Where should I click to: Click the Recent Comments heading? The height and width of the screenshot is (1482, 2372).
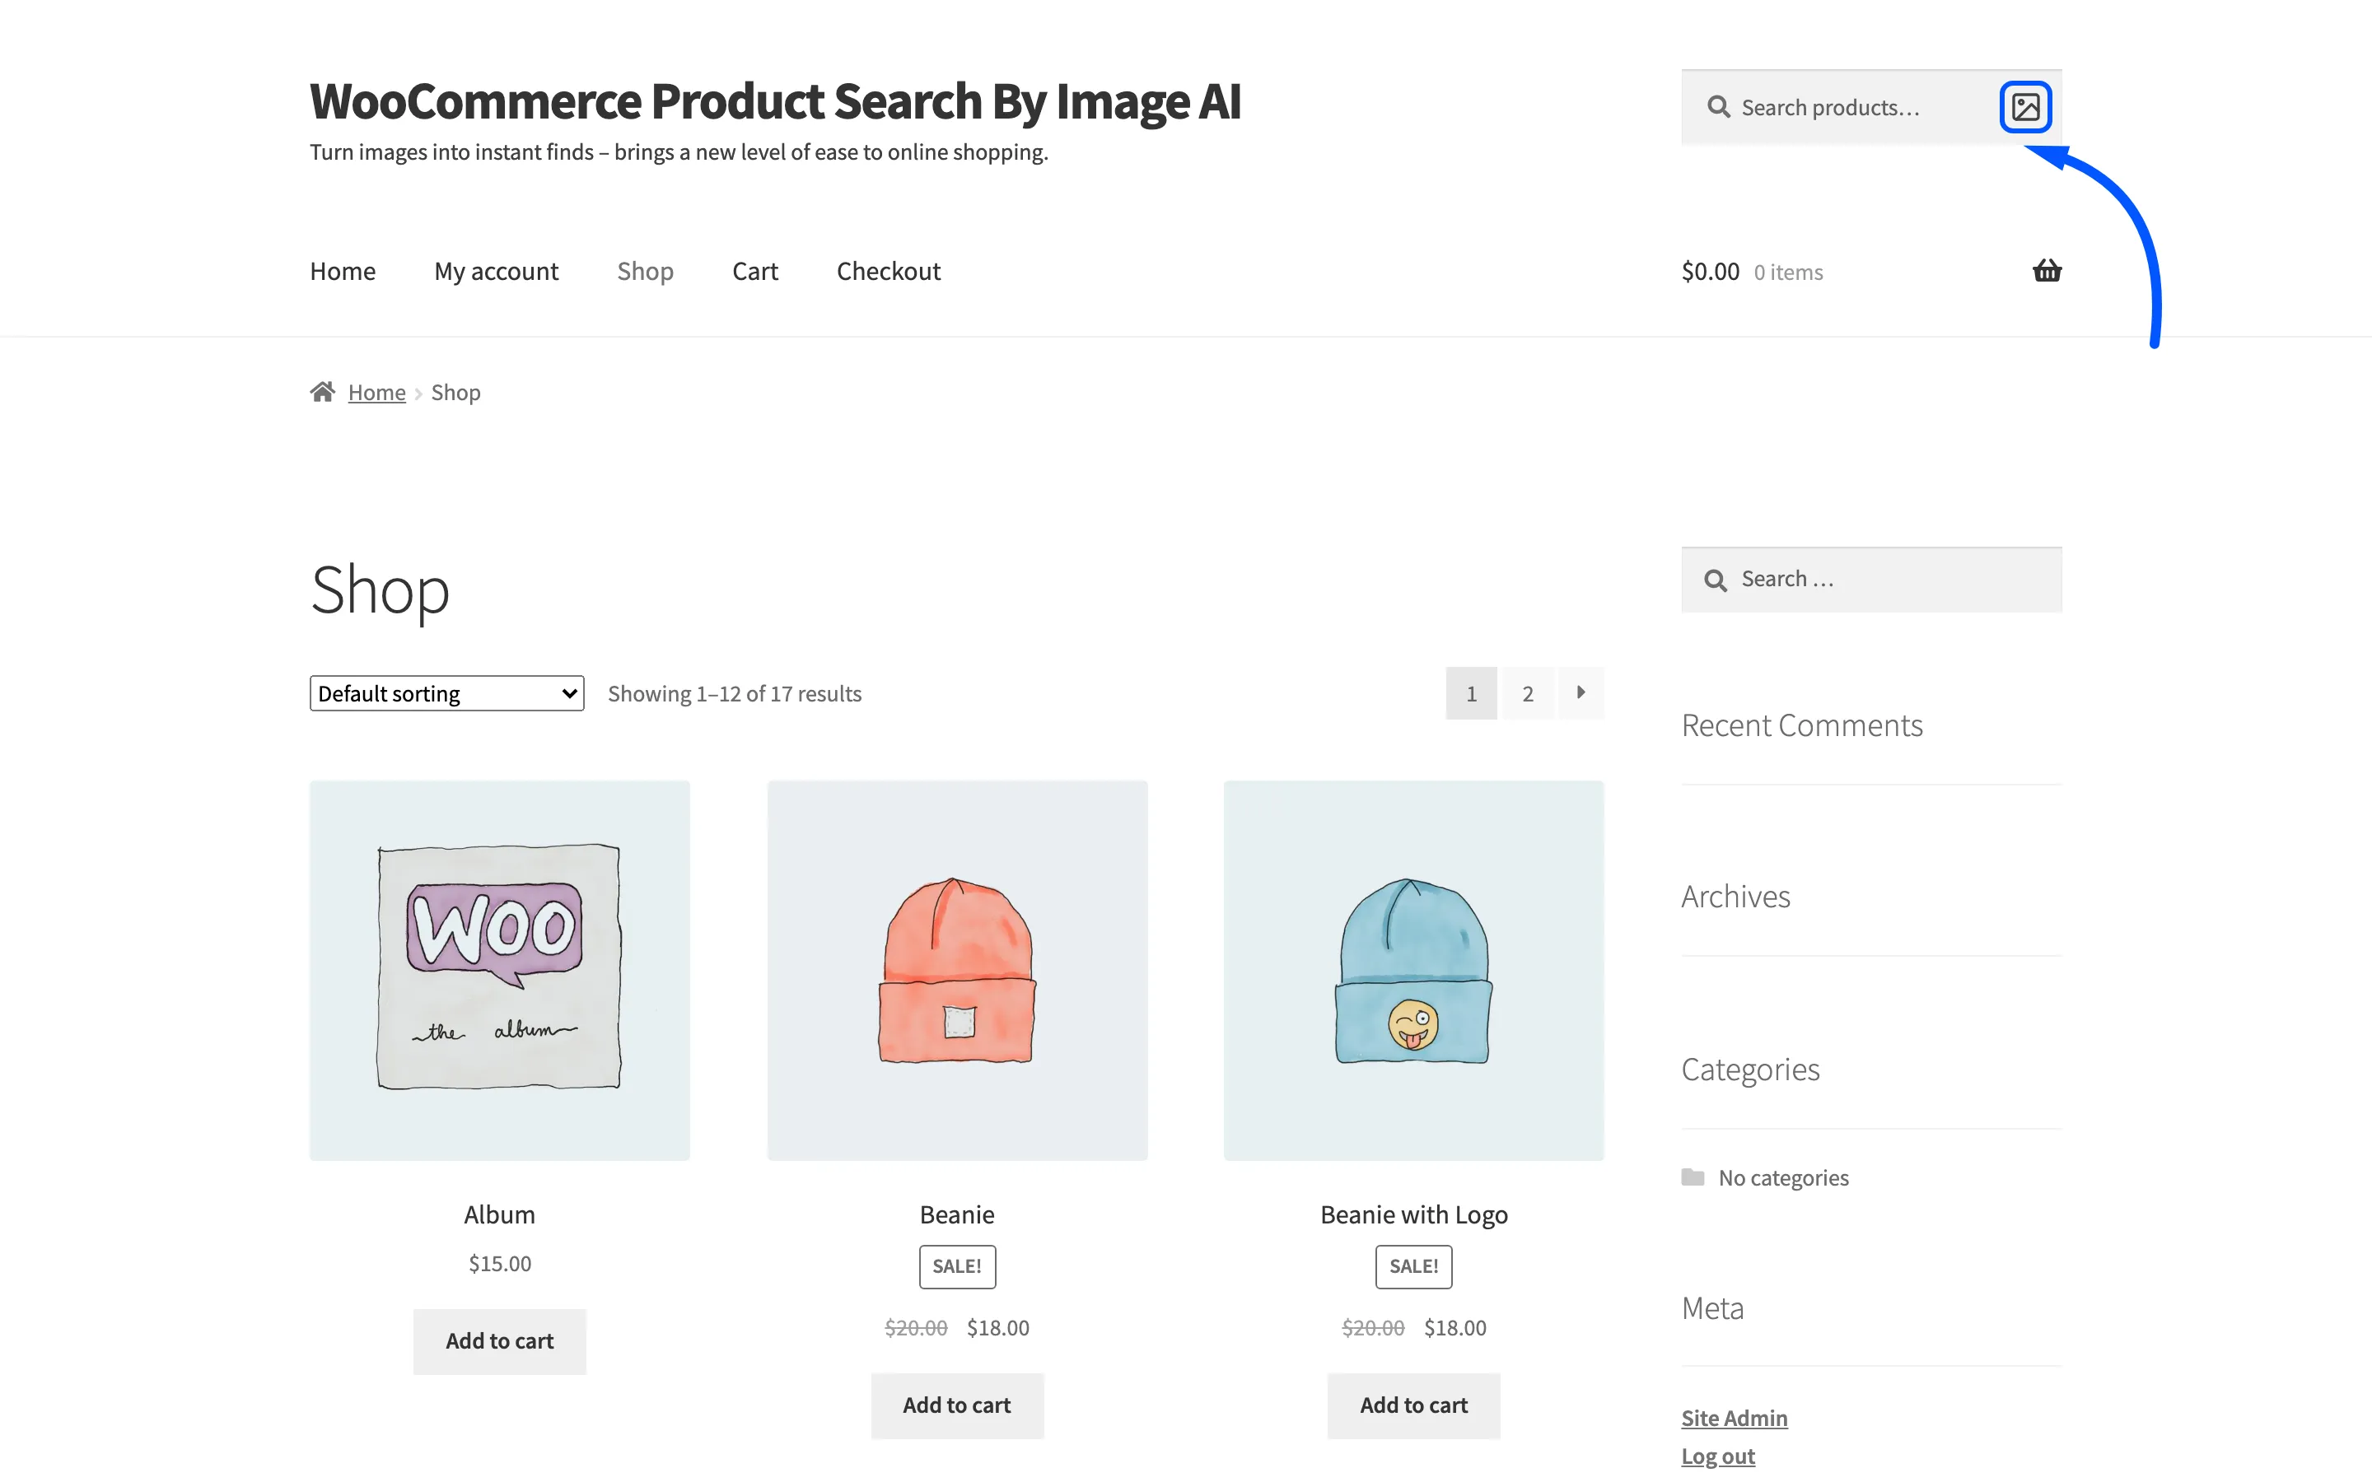1801,725
